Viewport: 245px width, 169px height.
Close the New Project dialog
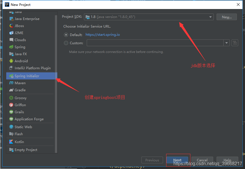click(238, 5)
